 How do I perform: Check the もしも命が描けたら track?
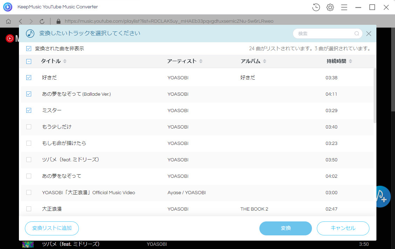click(x=29, y=143)
